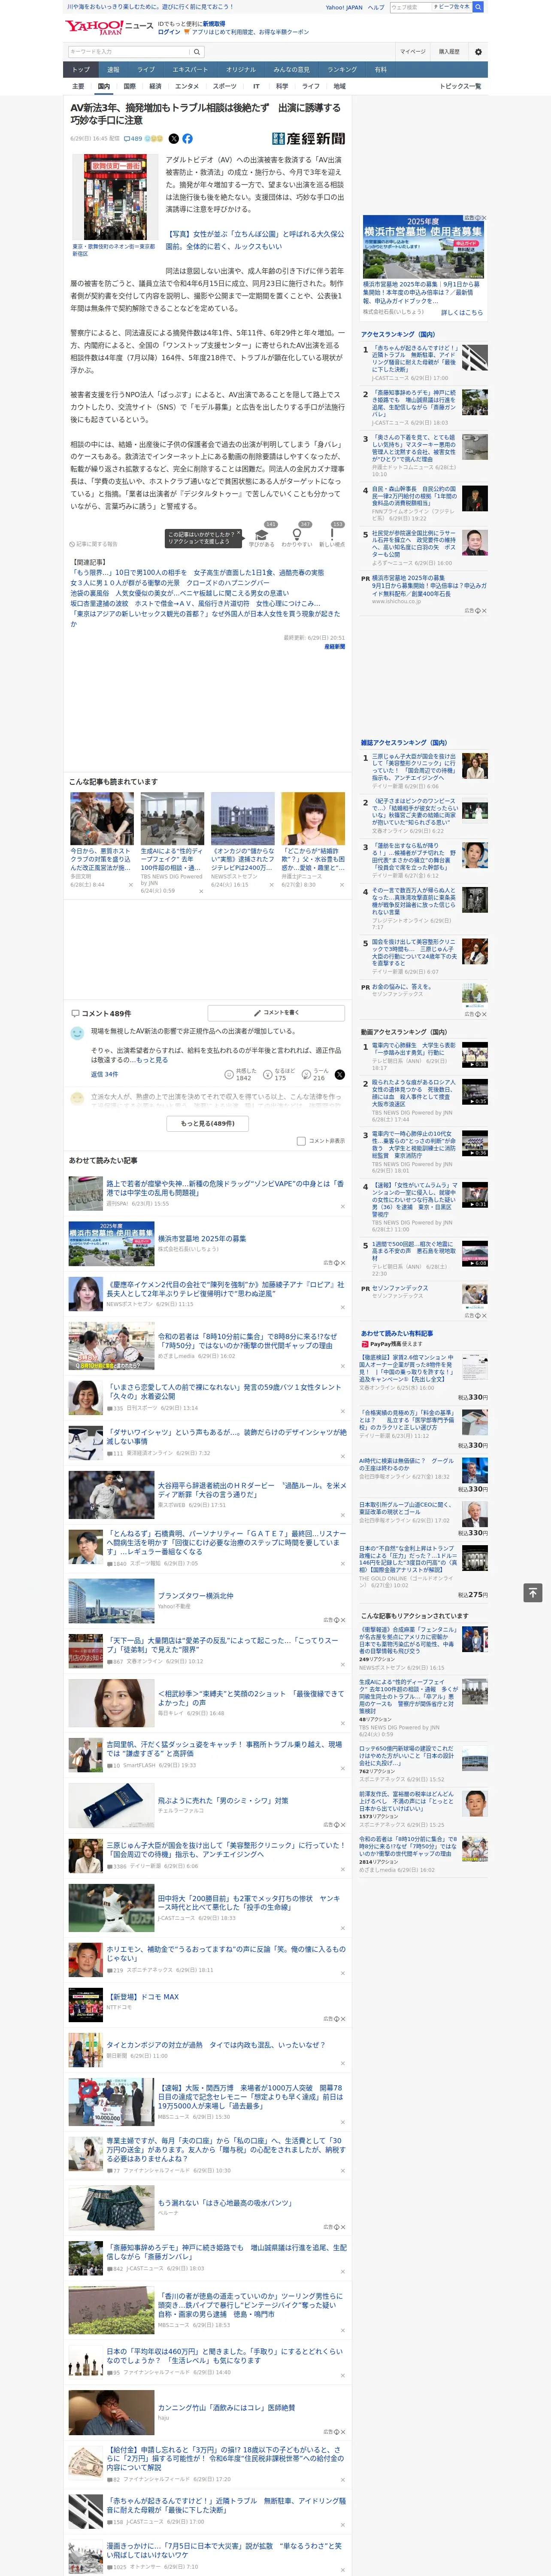Click うーん reaction on first comment
Screen dimensions: 551x2576
coord(314,1074)
